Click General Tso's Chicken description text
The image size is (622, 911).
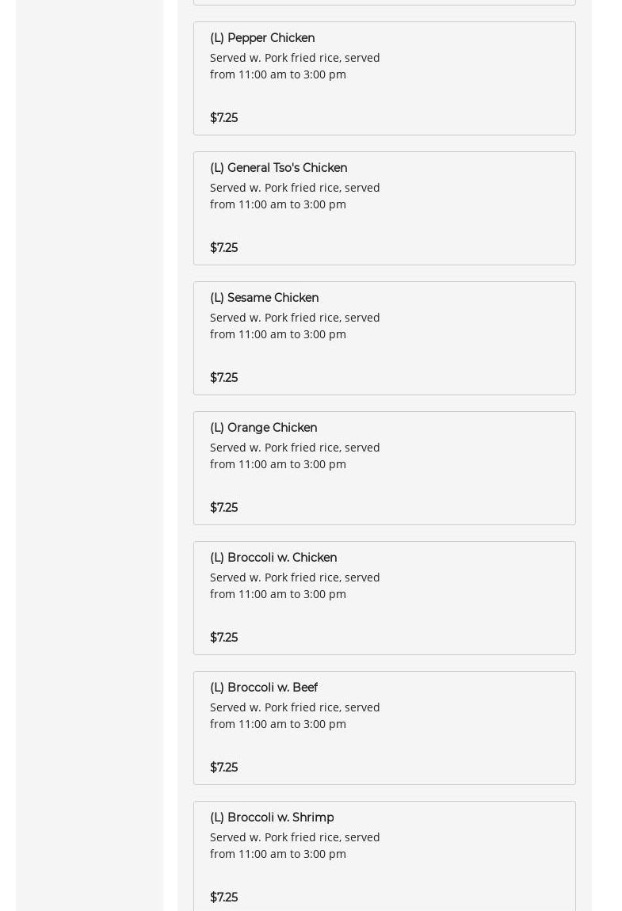[294, 196]
